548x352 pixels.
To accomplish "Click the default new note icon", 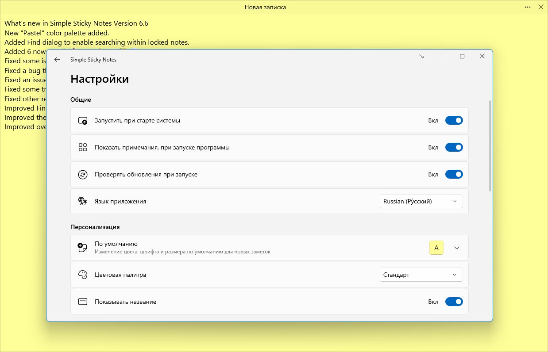I will [82, 248].
